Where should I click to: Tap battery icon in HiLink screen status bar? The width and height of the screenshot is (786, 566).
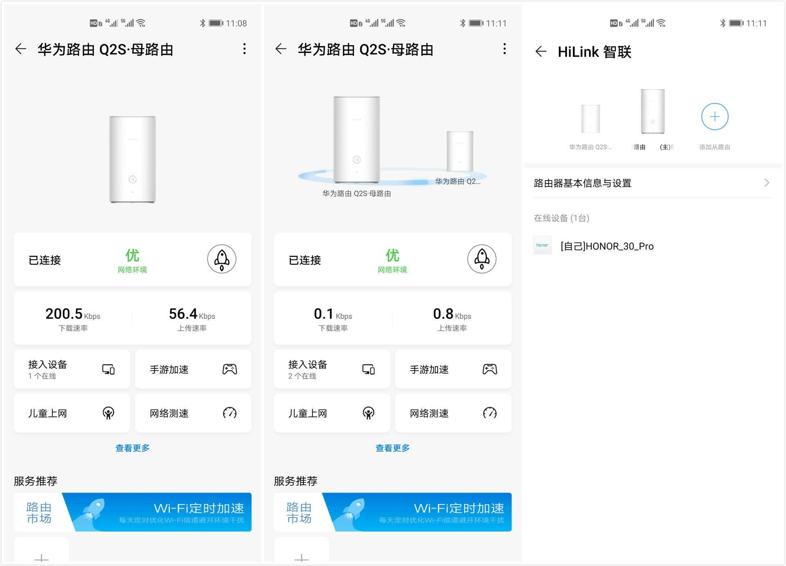[736, 23]
